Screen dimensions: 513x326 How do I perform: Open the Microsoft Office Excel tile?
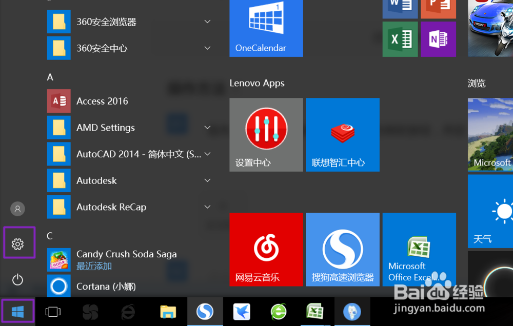pos(419,250)
